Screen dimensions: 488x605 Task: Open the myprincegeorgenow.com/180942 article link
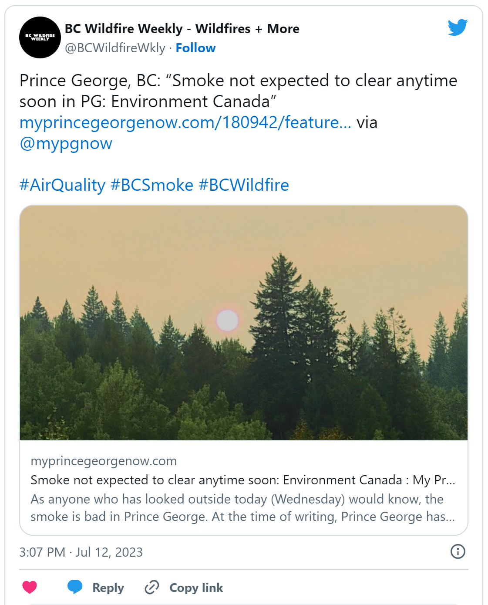(x=185, y=122)
